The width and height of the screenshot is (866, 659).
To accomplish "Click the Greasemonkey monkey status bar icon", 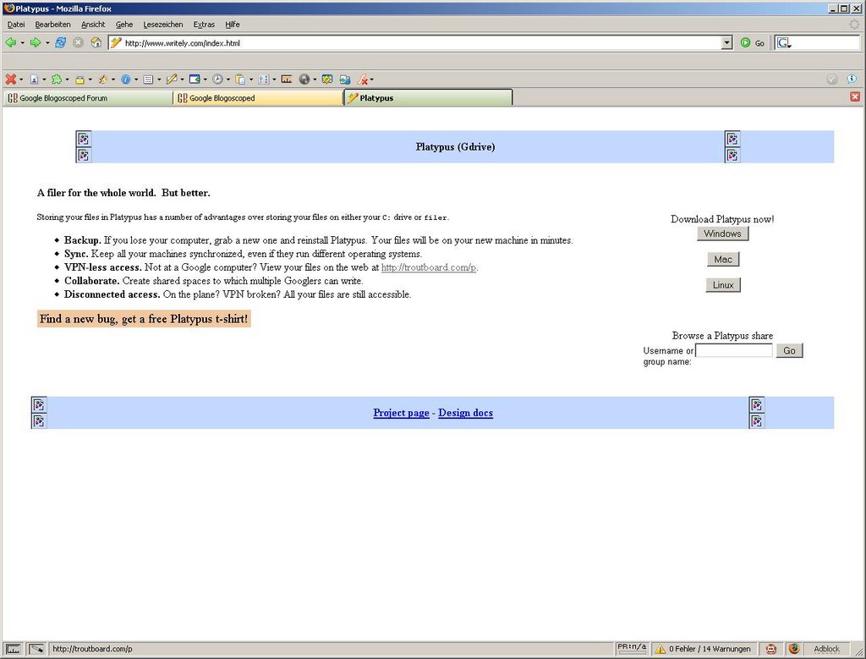I will (x=771, y=649).
